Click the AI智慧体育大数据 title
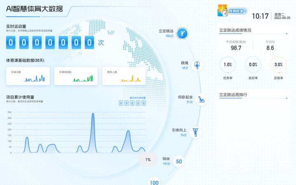Screen dimensions: 296x185 tap(35, 8)
